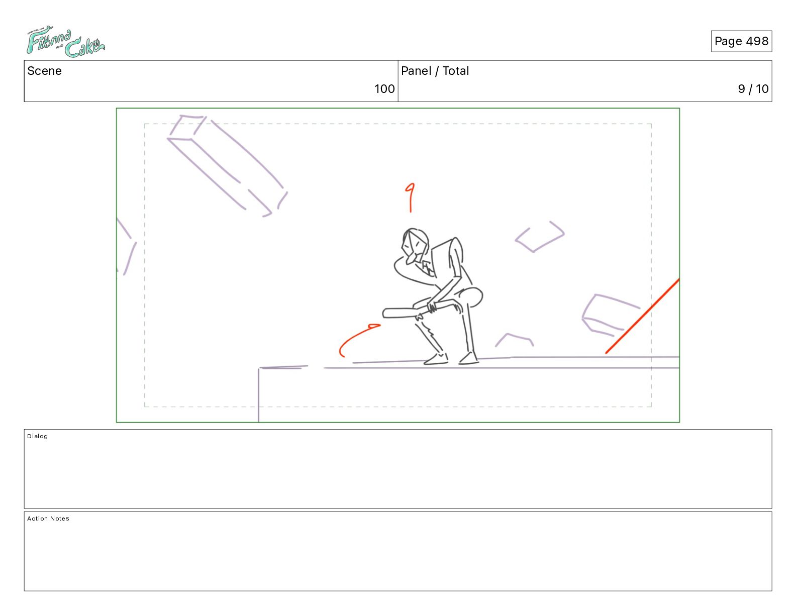
Task: Click the red diagonal line at right
Action: (643, 316)
